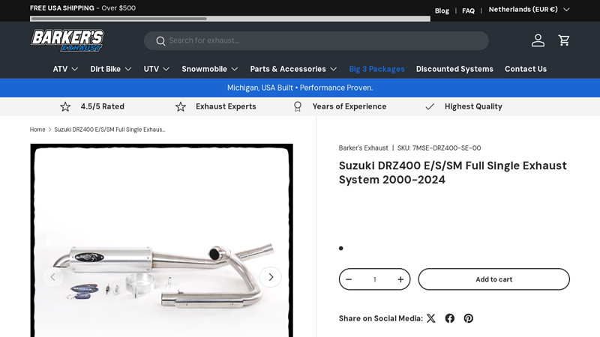Open the shopping cart icon
The height and width of the screenshot is (337, 600).
(x=563, y=40)
